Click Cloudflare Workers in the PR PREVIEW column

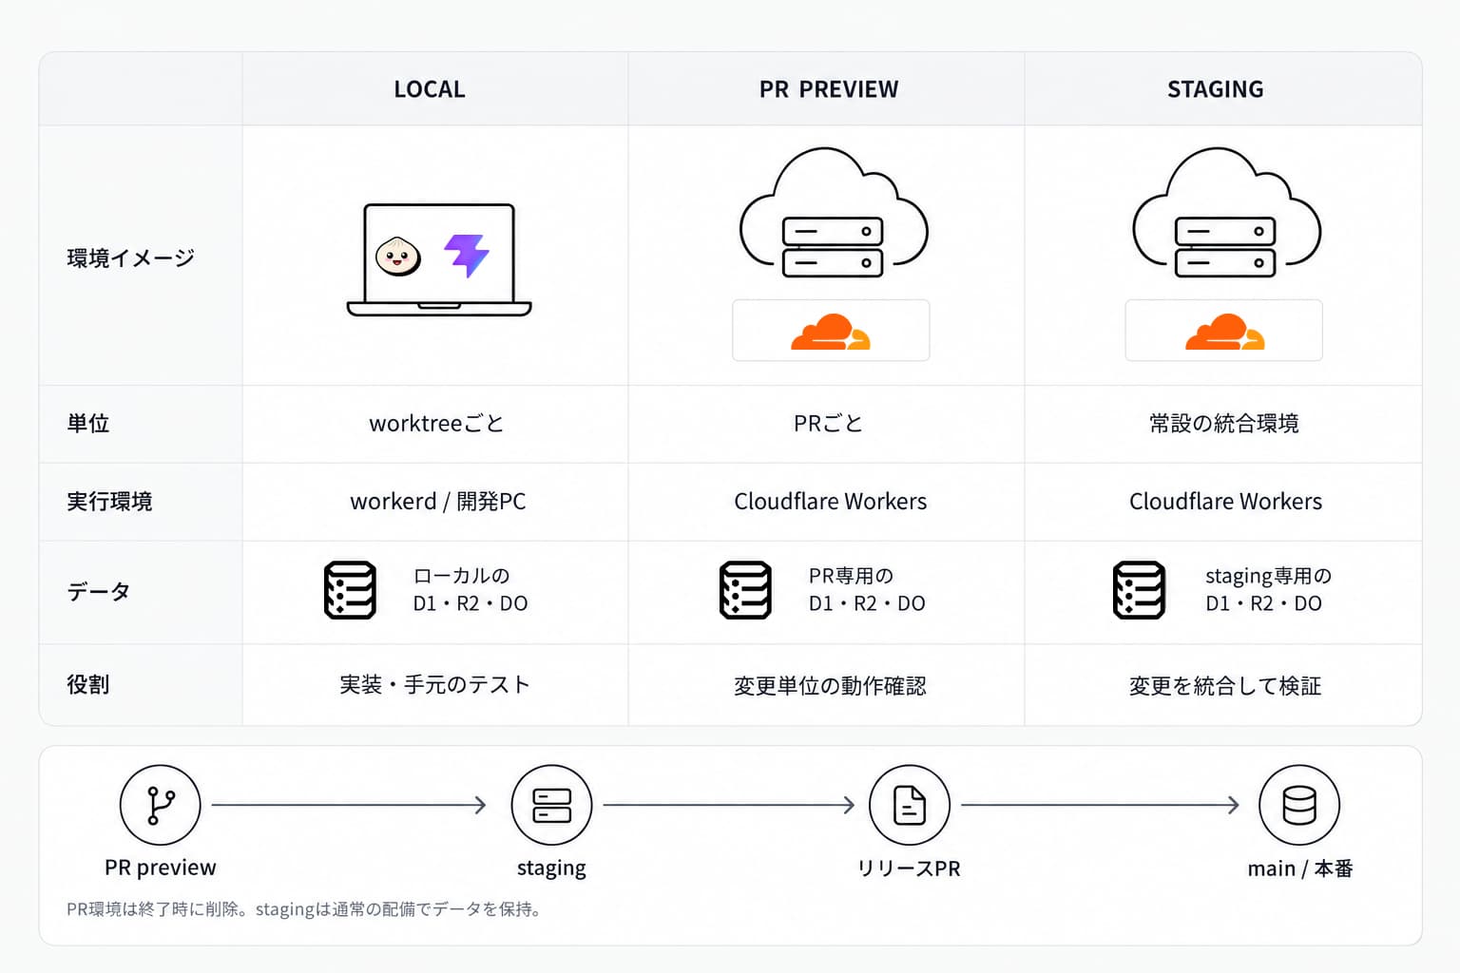831,501
